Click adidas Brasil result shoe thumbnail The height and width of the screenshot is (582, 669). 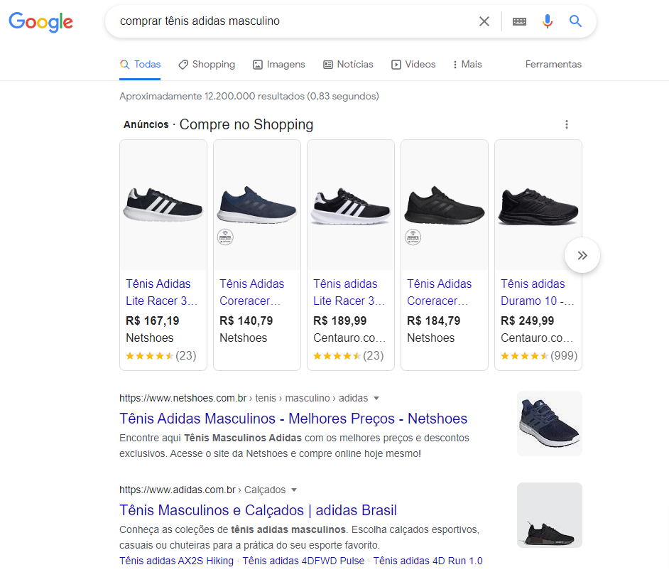550,515
